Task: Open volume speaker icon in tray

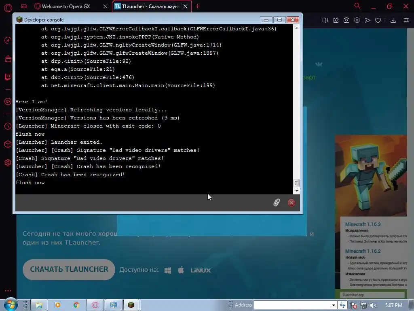Action: coord(373,305)
